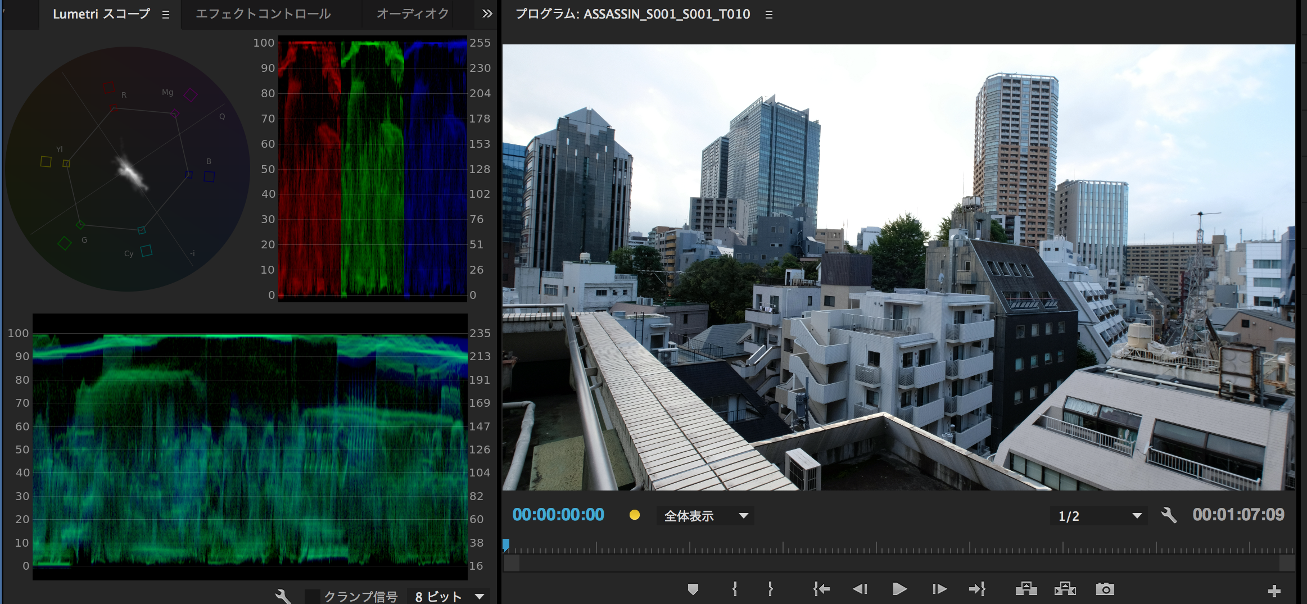Show hidden panel tabs with double chevron
Image resolution: width=1307 pixels, height=604 pixels.
487,14
